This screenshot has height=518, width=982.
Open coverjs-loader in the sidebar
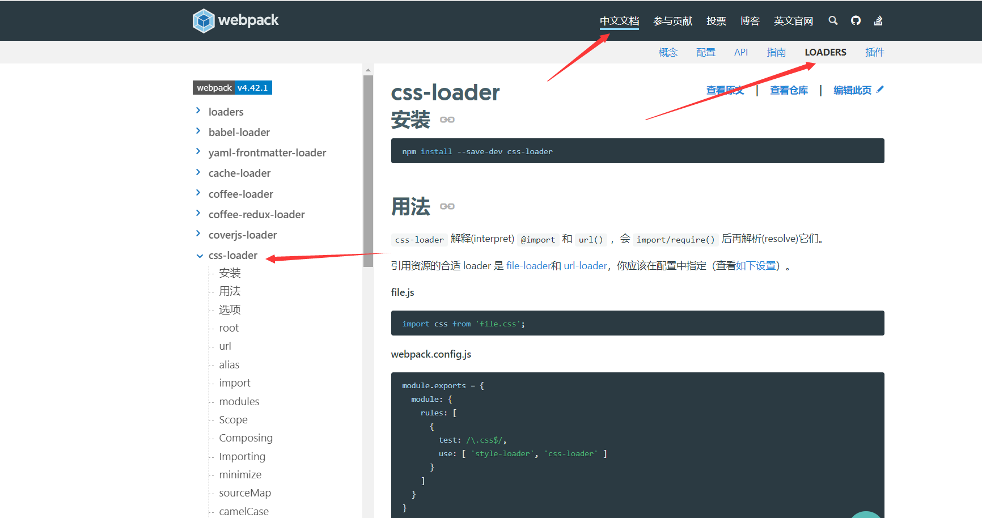[x=243, y=235]
